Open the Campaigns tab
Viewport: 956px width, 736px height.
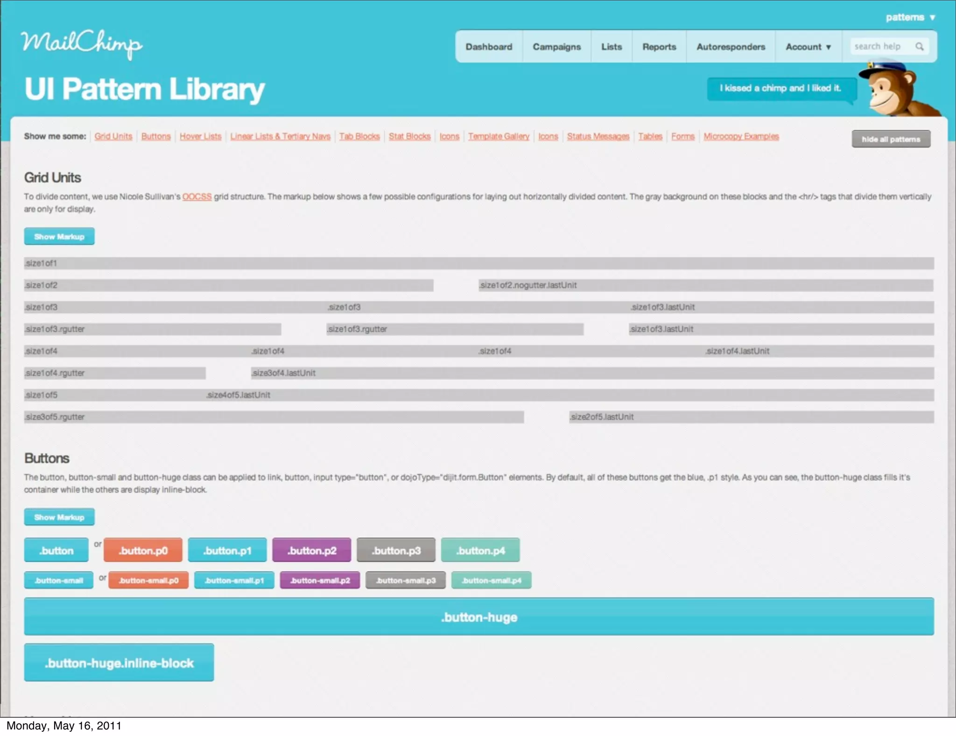556,47
